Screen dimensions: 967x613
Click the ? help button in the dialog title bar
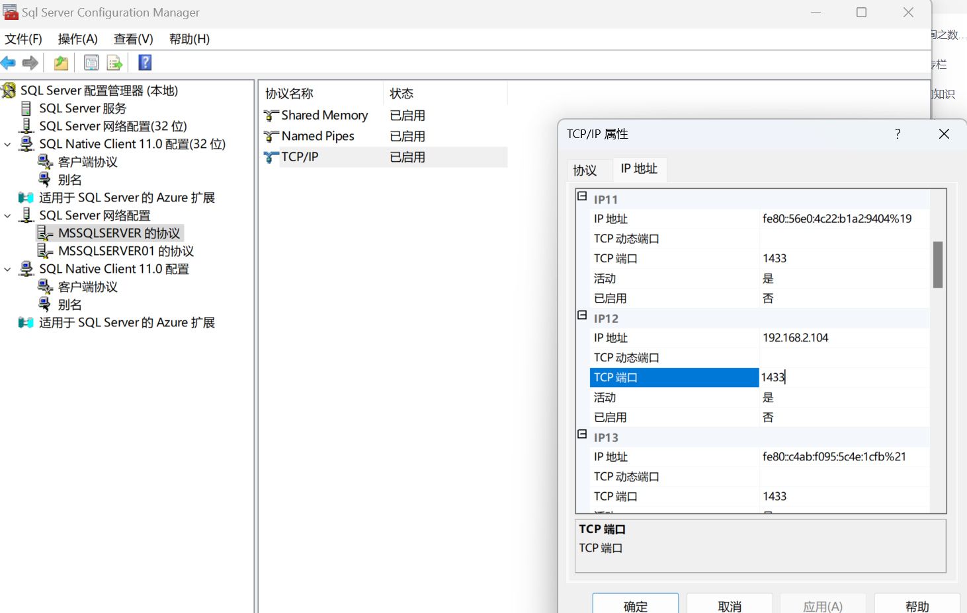click(898, 134)
